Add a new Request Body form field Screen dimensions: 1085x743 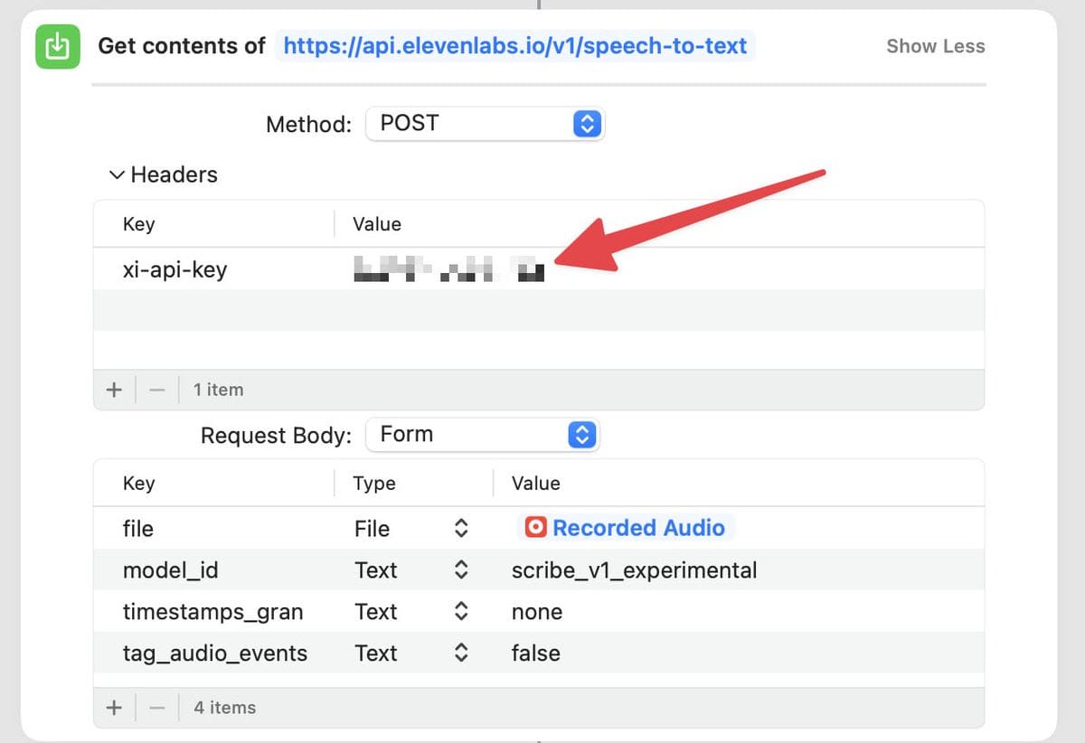coord(114,707)
